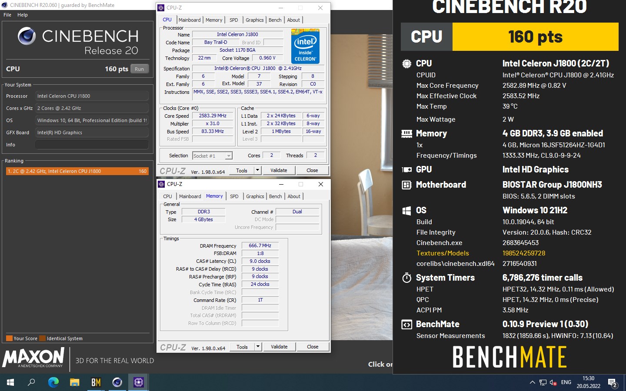
Task: Open Cinebench Help menu
Action: 23,15
